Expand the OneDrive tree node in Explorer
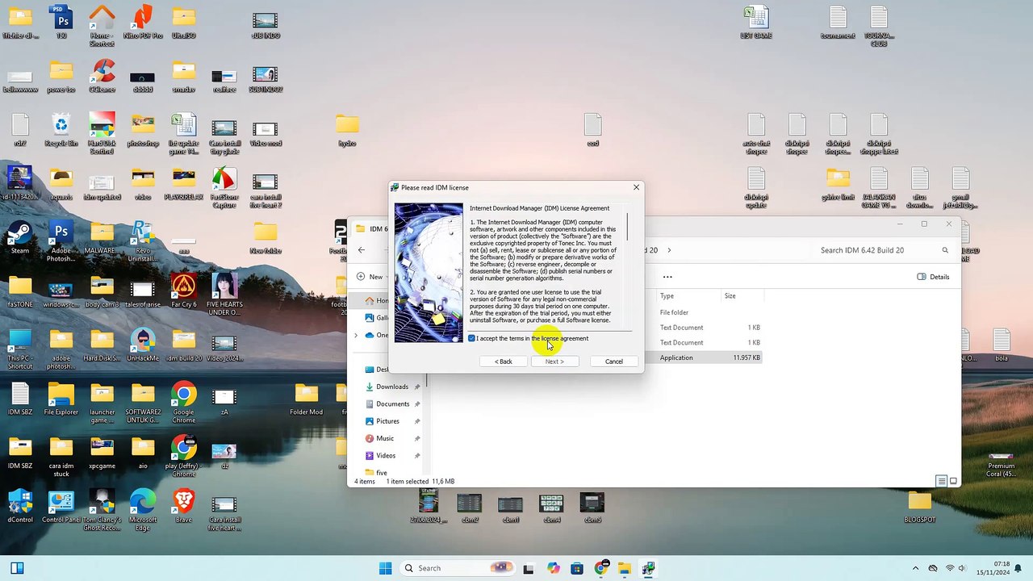This screenshot has width=1033, height=581. pos(356,335)
